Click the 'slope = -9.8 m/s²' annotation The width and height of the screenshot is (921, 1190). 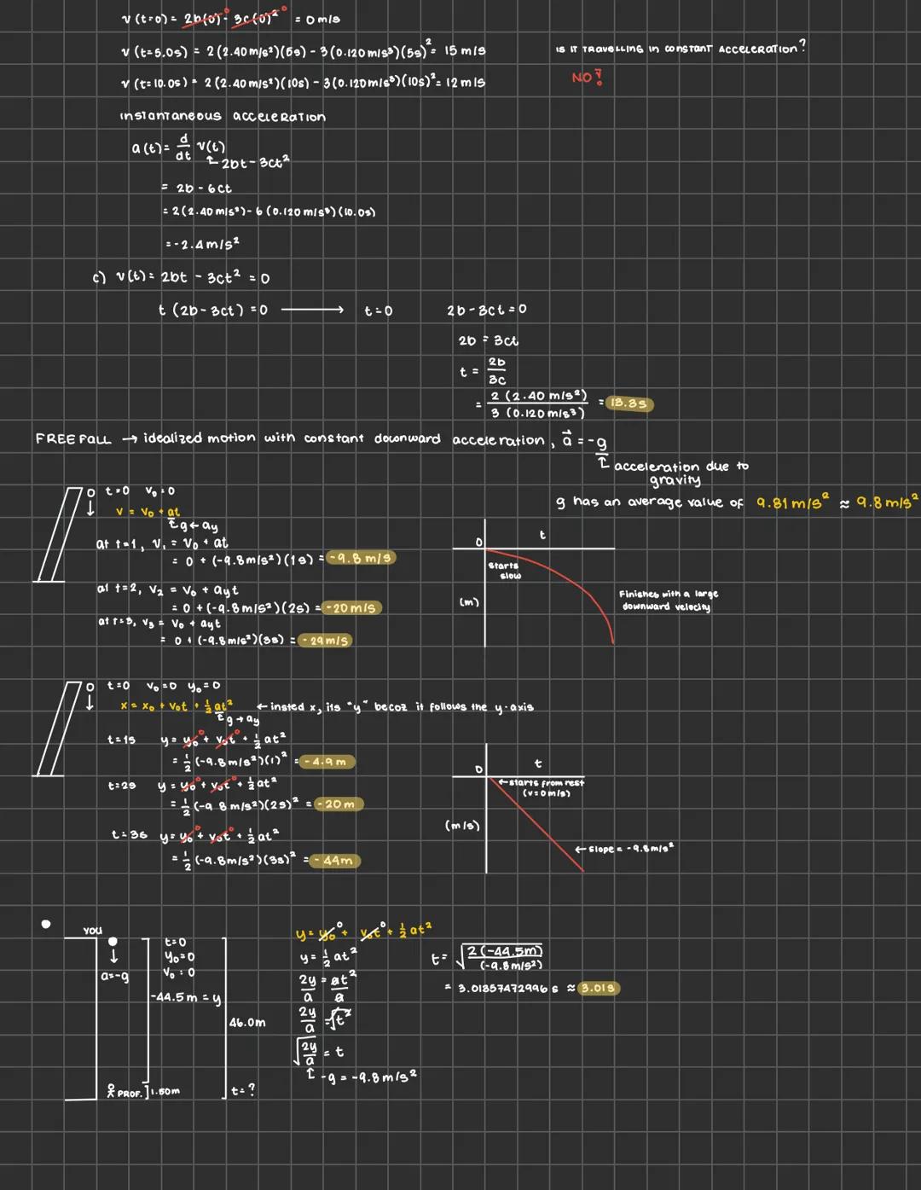point(628,847)
